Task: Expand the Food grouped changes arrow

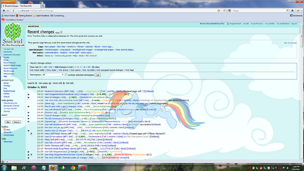Action: point(28,115)
